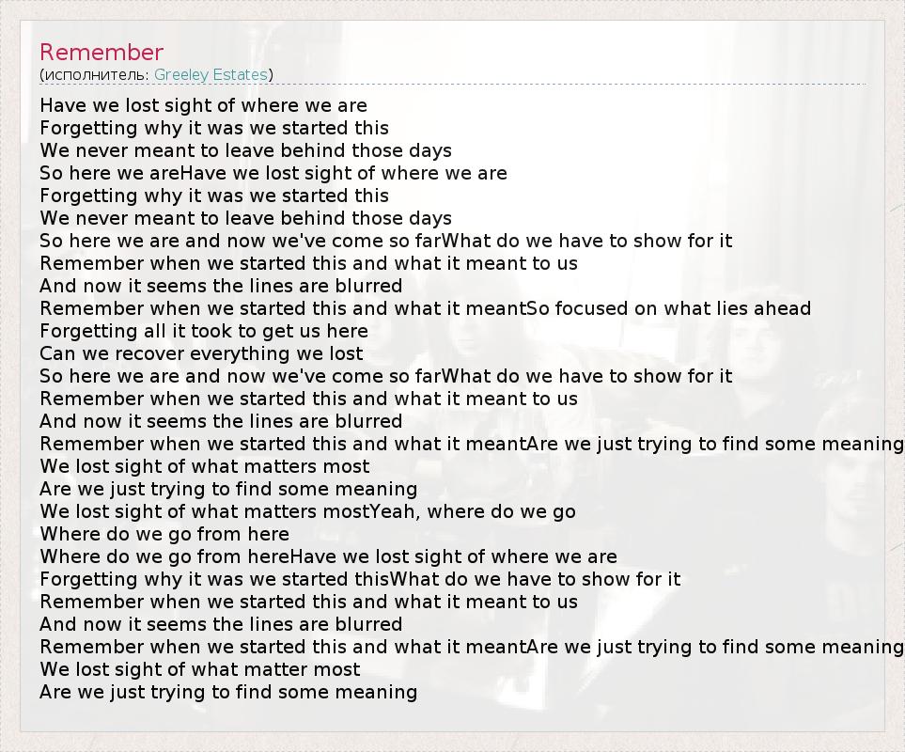The height and width of the screenshot is (752, 905).
Task: Click the phrase "So focused on what lies ahead"
Action: (668, 308)
